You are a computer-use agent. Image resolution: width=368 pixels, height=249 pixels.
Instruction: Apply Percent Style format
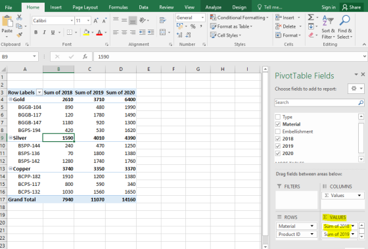[x=193, y=26]
